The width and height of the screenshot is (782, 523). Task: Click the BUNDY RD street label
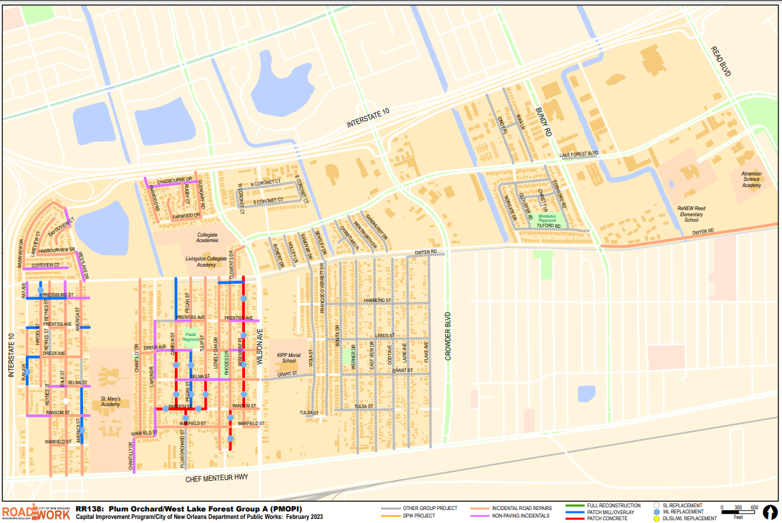pos(544,122)
